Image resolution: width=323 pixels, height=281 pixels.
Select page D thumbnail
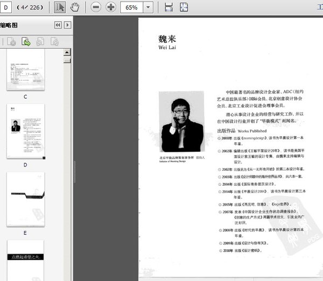tap(25, 131)
